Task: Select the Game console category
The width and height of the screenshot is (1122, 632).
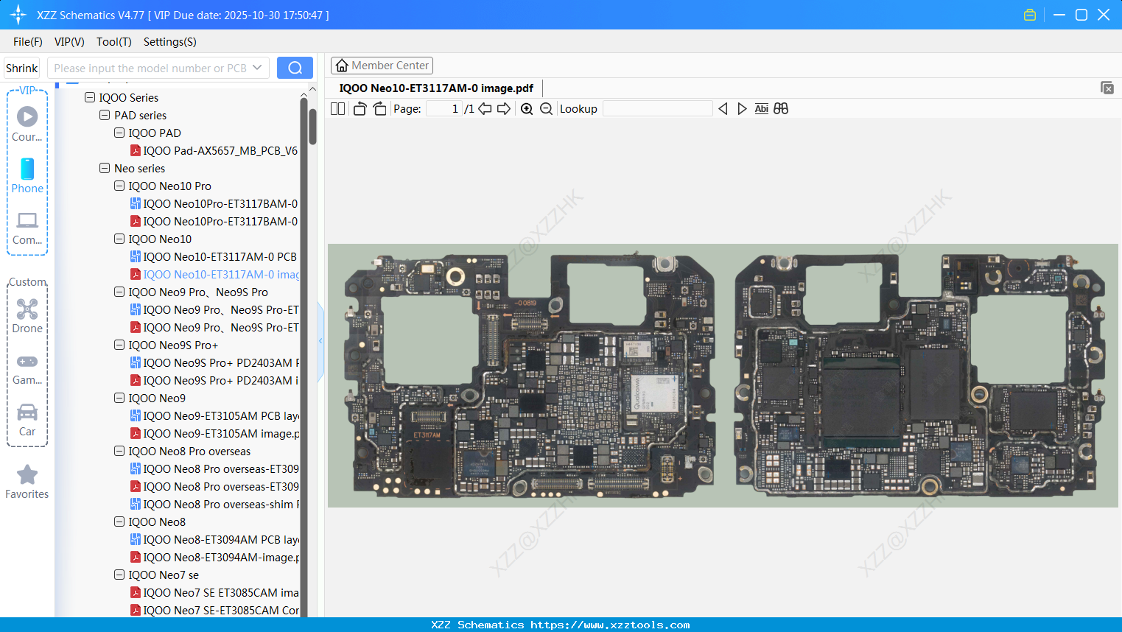Action: (x=27, y=368)
